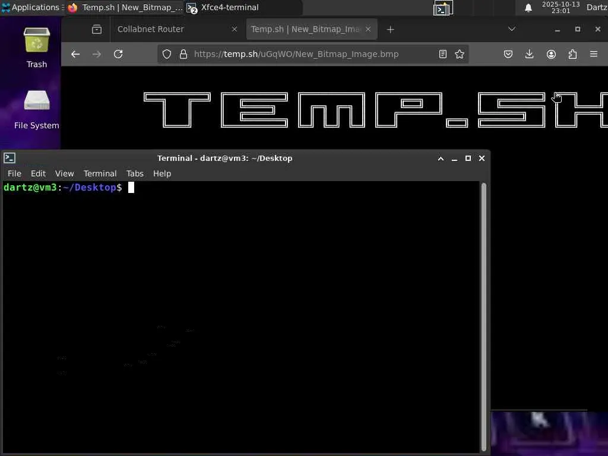Open the terminal launcher icon in top panel
608x456 pixels.
click(x=443, y=8)
